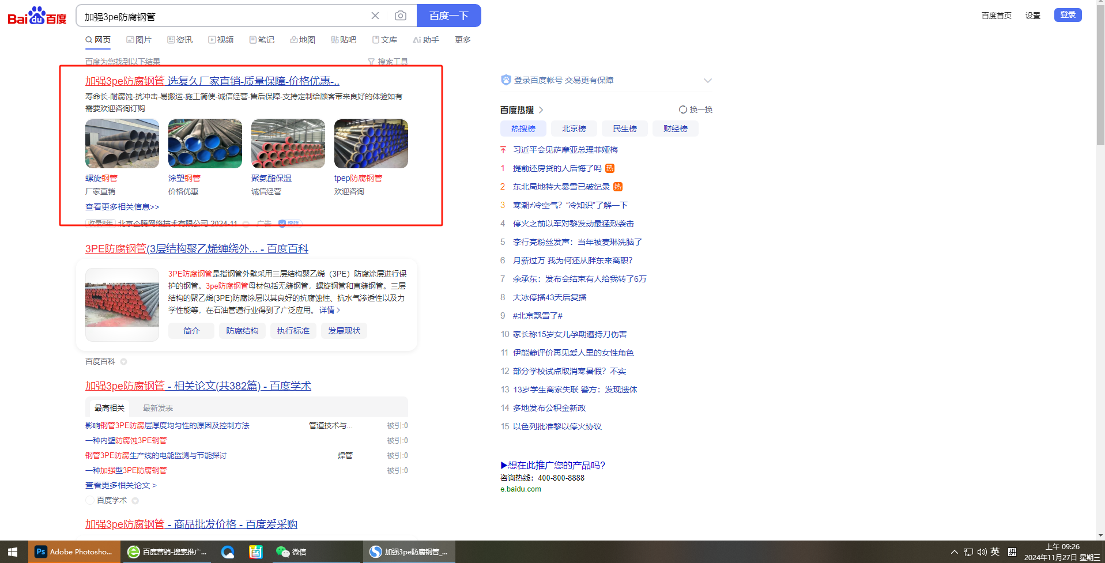Image resolution: width=1105 pixels, height=563 pixels.
Task: Switch to the 图片 tab
Action: [139, 40]
